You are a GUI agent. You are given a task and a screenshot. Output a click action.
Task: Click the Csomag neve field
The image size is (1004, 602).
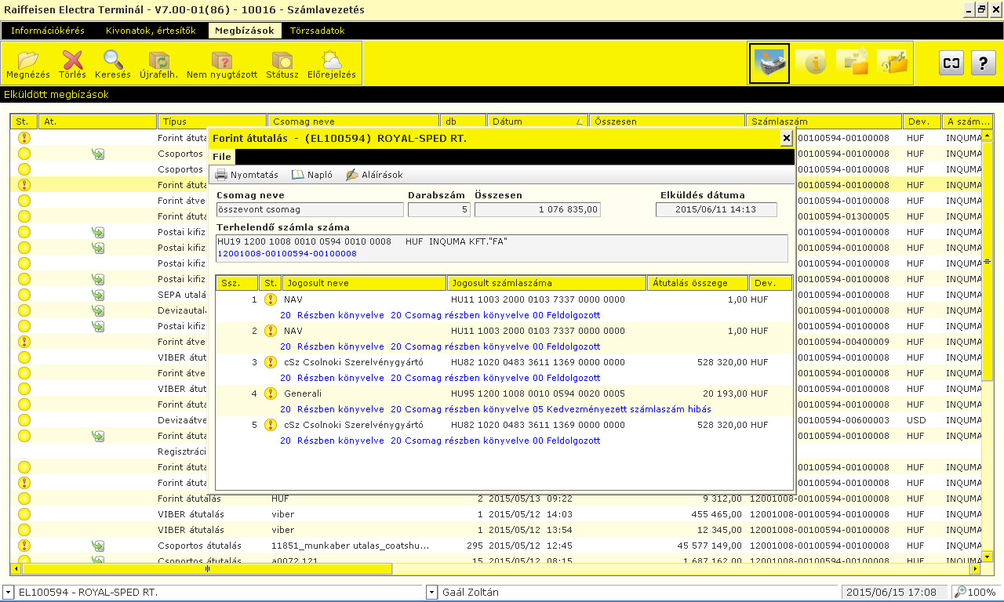(310, 209)
